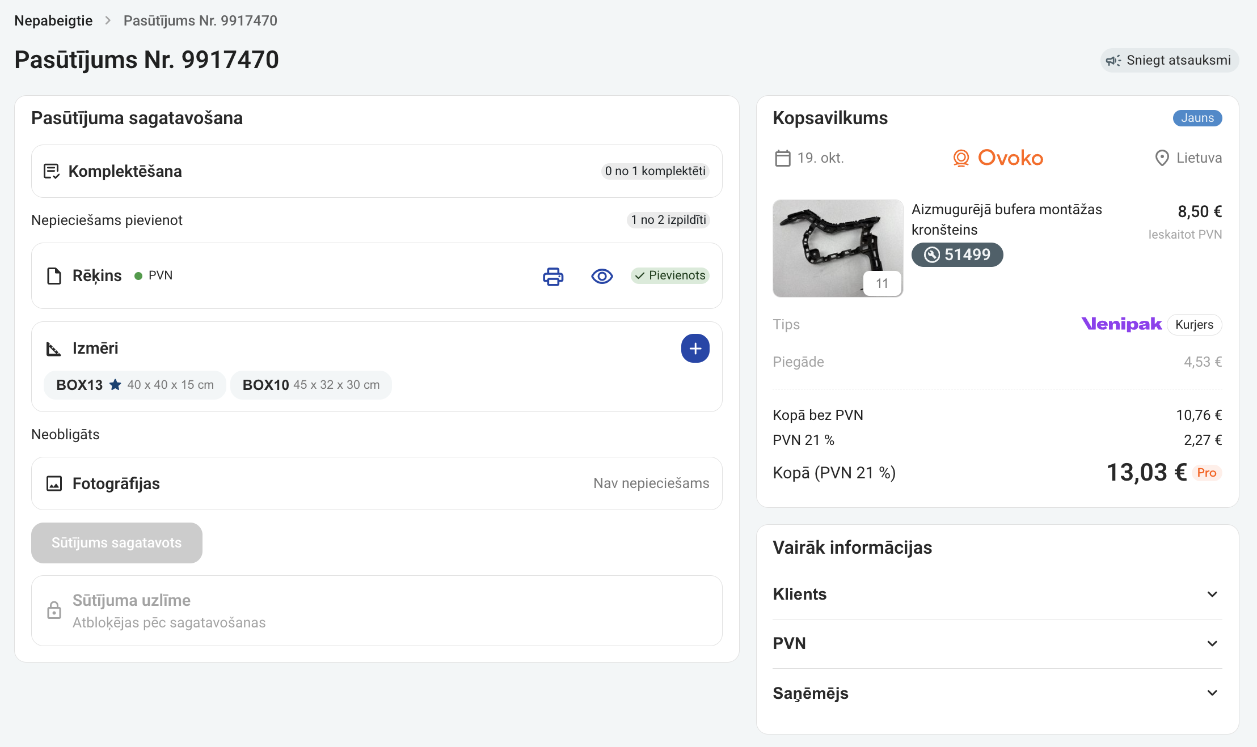Click Sniegt atsauksmi feedback button
The width and height of the screenshot is (1257, 747).
(x=1170, y=60)
